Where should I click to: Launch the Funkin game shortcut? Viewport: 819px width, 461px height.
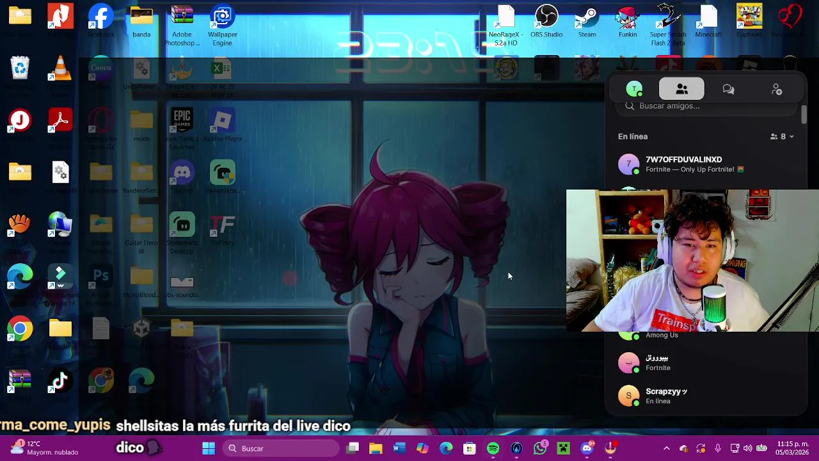point(628,21)
